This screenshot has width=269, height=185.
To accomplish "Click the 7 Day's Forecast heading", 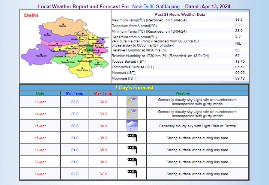I will (134, 87).
